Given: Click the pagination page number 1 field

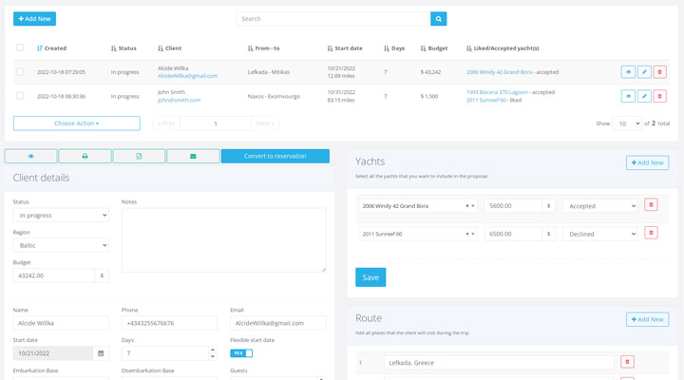Looking at the screenshot, I should pos(216,123).
